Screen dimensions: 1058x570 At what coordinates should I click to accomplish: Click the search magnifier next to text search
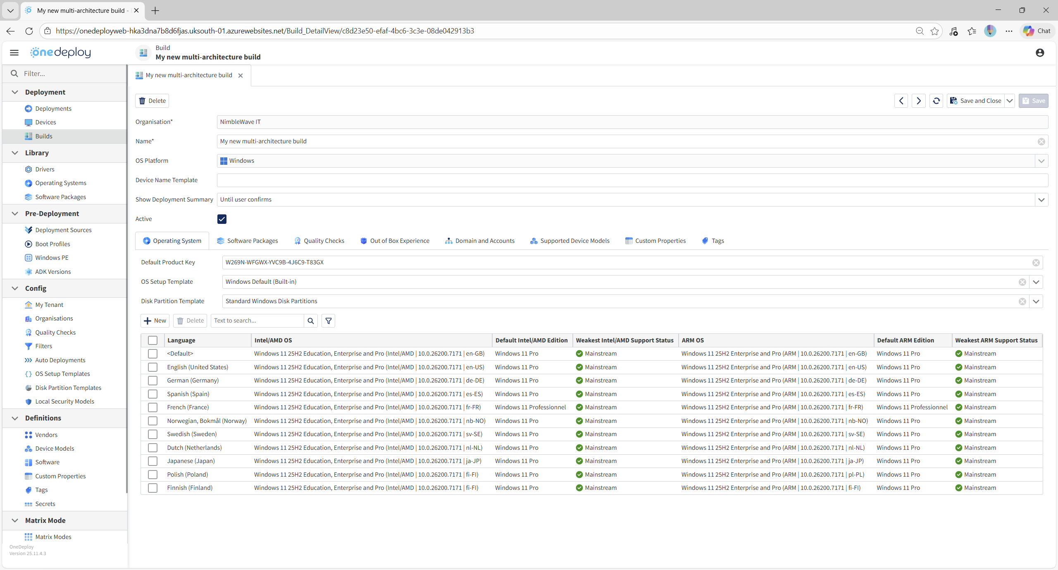[x=310, y=321]
